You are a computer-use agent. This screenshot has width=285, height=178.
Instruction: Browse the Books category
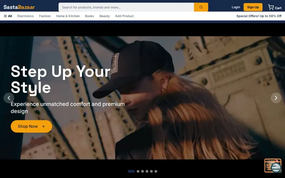[x=89, y=16]
